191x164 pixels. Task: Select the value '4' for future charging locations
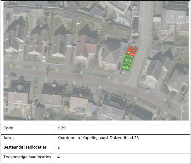[59, 157]
